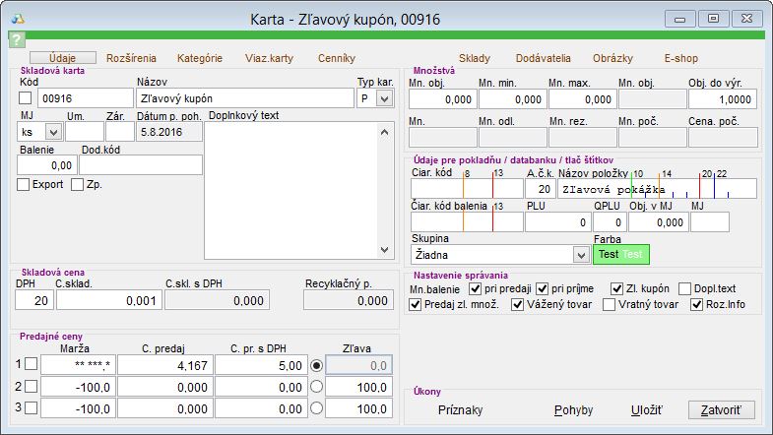
Task: Select the second price row radio button
Action: [x=316, y=386]
